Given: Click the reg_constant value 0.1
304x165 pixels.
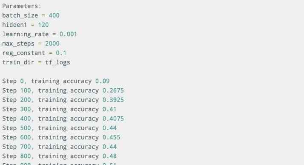Looking at the screenshot, I should point(61,53).
